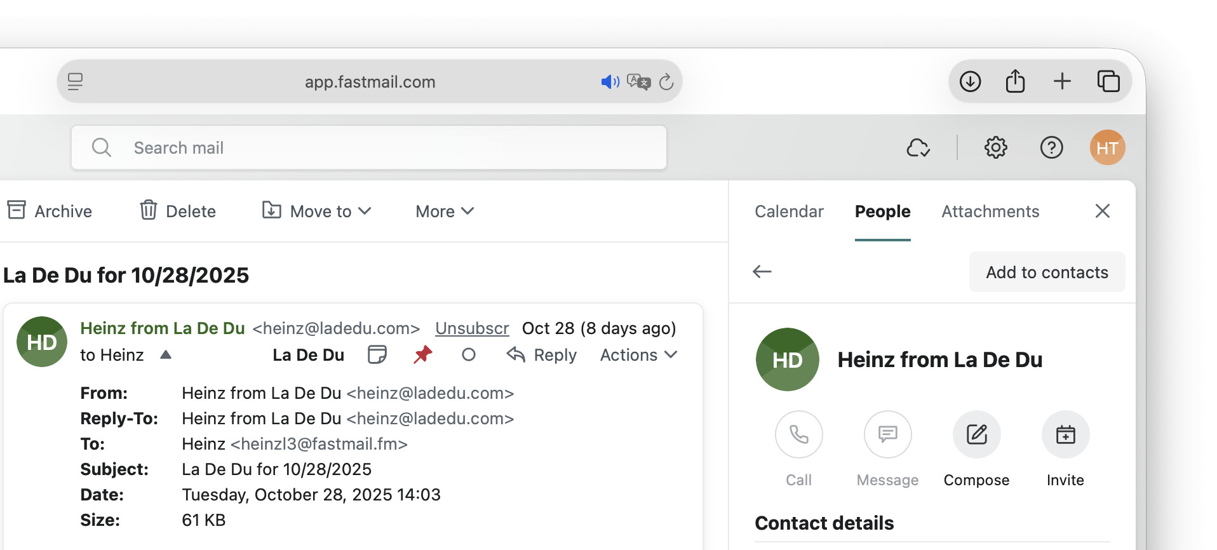Click the La De Du label
Viewport: 1217px width, 550px height.
[308, 354]
